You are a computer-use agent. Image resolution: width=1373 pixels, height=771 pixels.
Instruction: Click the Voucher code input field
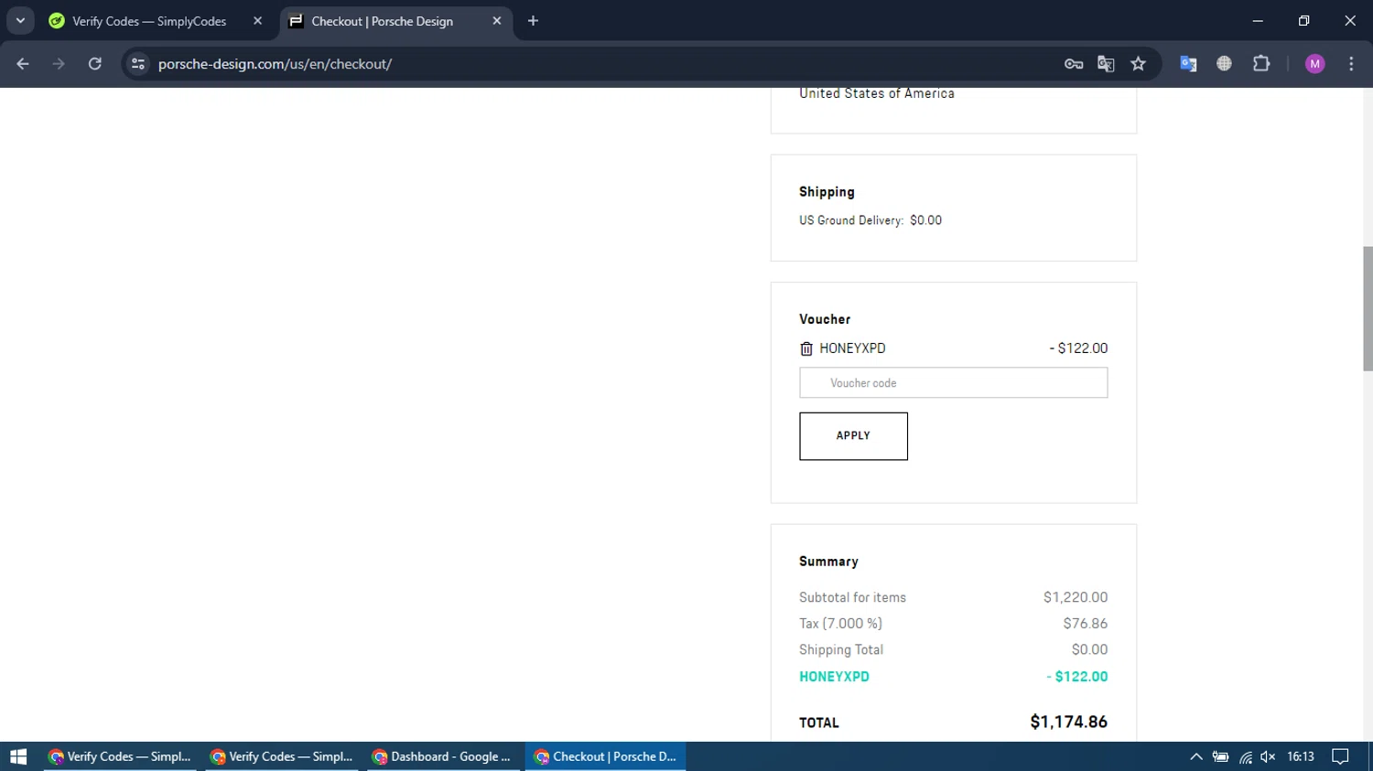pyautogui.click(x=953, y=383)
